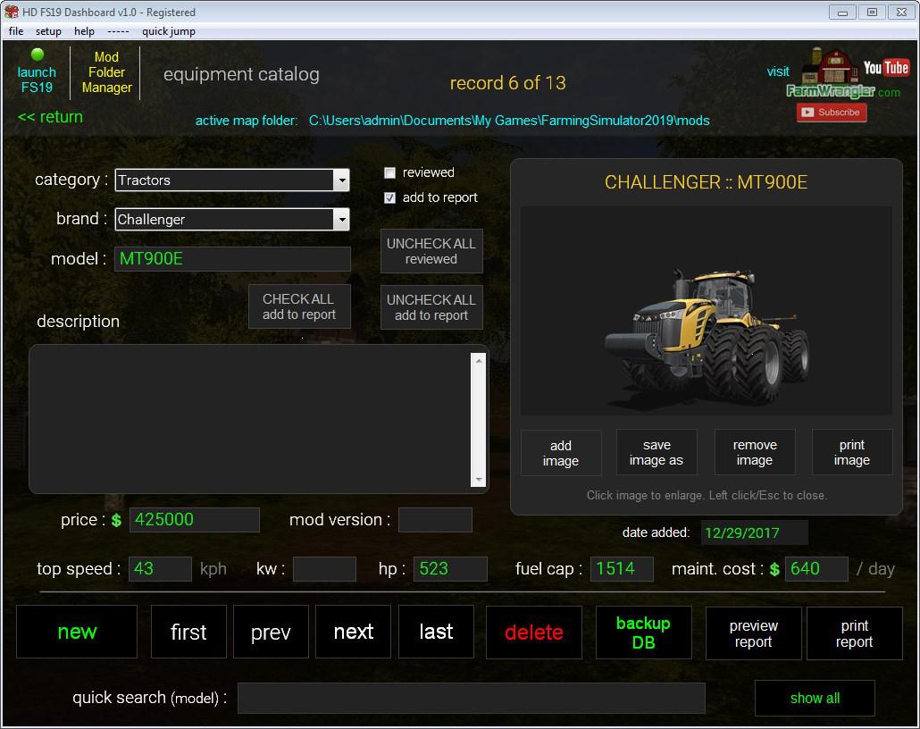
Task: Go to next record
Action: click(x=353, y=632)
